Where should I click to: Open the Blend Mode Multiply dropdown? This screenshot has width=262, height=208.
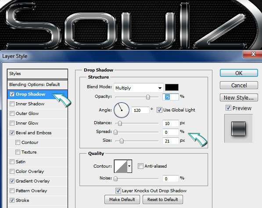(139, 88)
